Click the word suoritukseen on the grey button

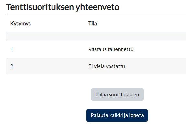(124, 95)
